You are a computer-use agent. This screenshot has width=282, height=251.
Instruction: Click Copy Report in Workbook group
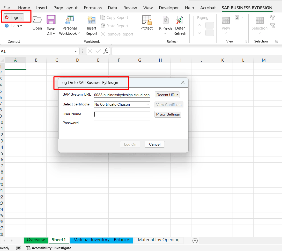point(114,17)
